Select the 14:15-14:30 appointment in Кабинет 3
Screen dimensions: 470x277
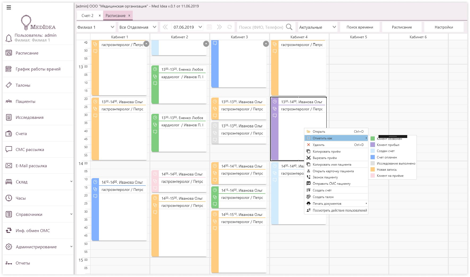click(x=239, y=198)
